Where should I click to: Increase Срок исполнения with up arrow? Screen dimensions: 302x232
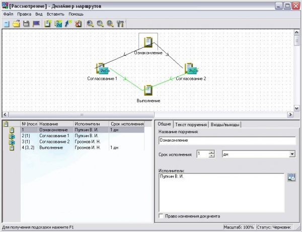point(212,152)
